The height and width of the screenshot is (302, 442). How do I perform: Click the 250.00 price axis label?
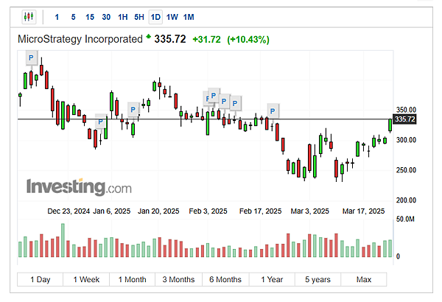coord(406,170)
